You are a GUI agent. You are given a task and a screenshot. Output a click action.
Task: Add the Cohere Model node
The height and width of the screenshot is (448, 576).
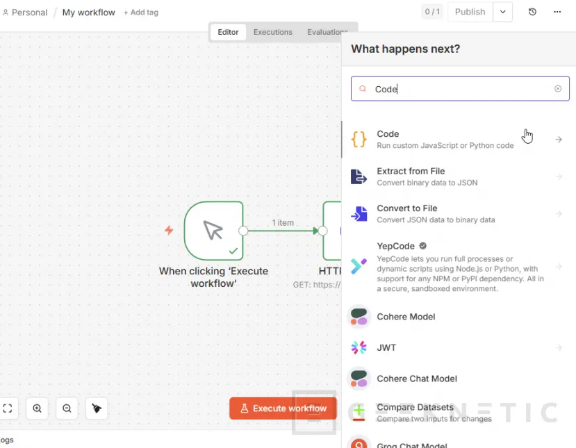[x=406, y=317]
